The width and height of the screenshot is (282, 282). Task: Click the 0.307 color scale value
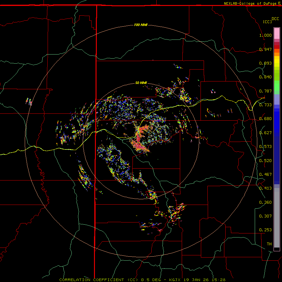click(265, 216)
